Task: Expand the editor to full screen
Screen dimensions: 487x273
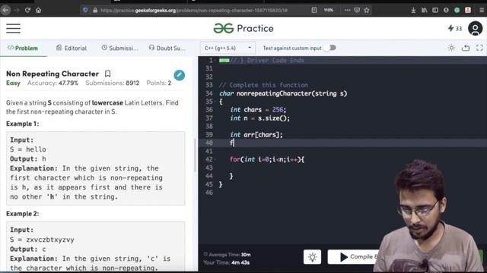Action: point(479,48)
